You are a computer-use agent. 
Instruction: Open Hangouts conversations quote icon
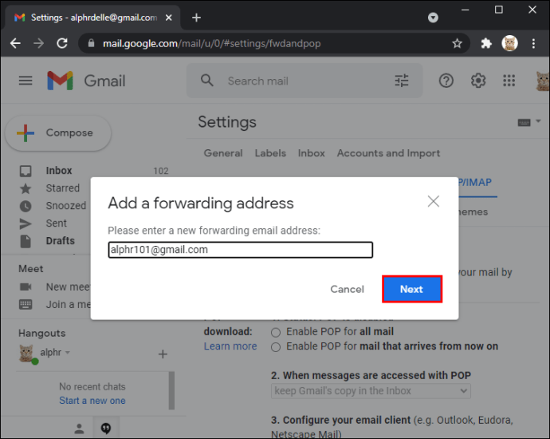[106, 428]
